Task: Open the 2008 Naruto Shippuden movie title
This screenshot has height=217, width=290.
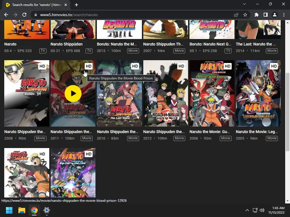Action: (25, 132)
